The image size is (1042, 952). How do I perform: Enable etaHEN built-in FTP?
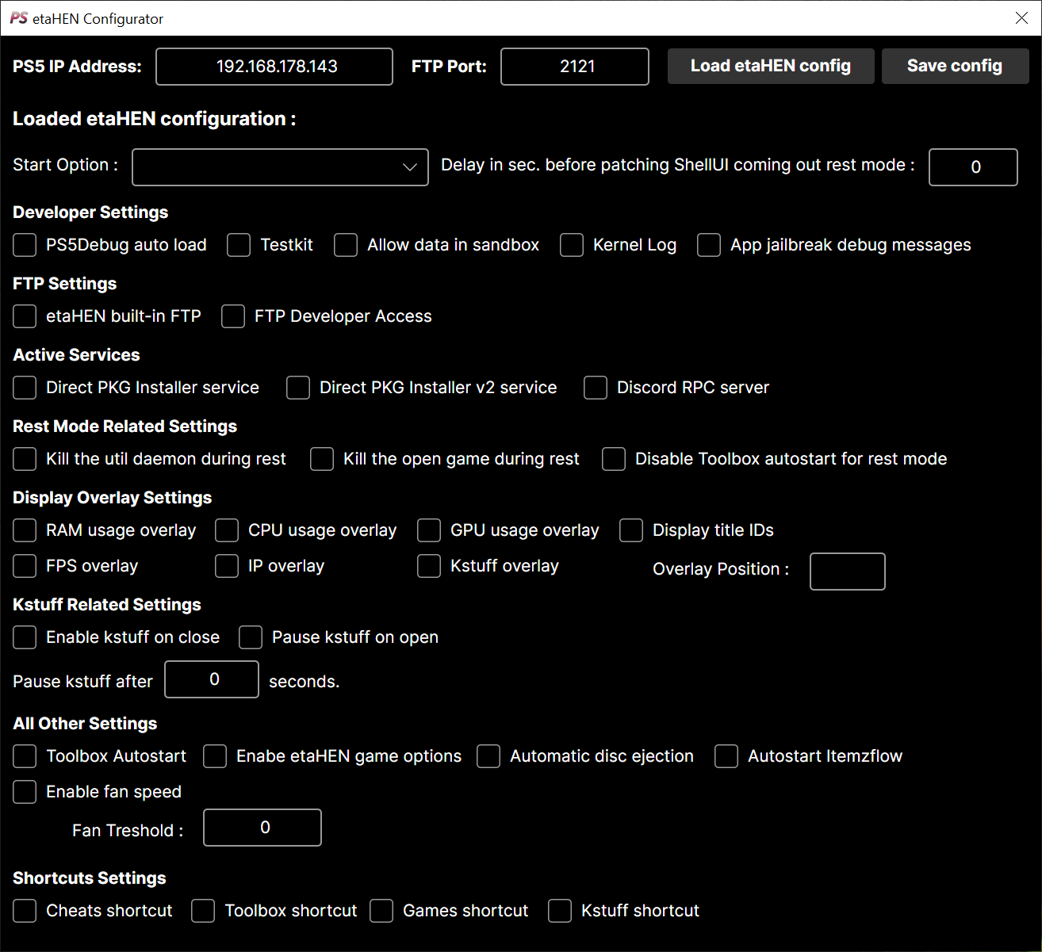pyautogui.click(x=25, y=316)
